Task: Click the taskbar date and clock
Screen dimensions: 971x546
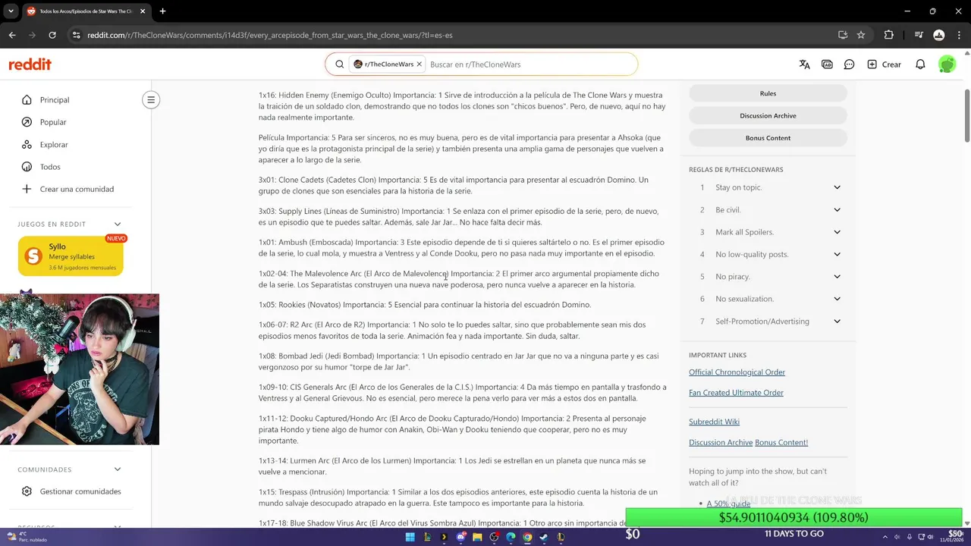Action: 951,537
